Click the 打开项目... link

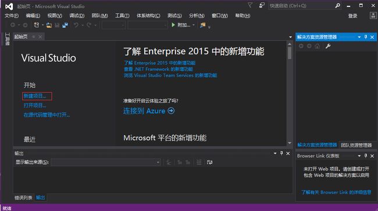click(x=35, y=106)
